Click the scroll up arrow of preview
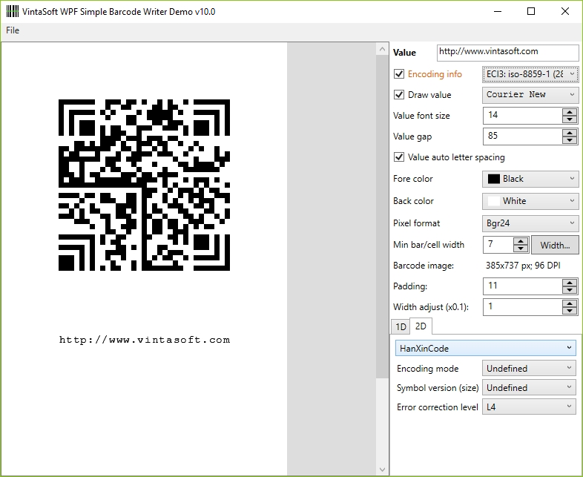 382,49
